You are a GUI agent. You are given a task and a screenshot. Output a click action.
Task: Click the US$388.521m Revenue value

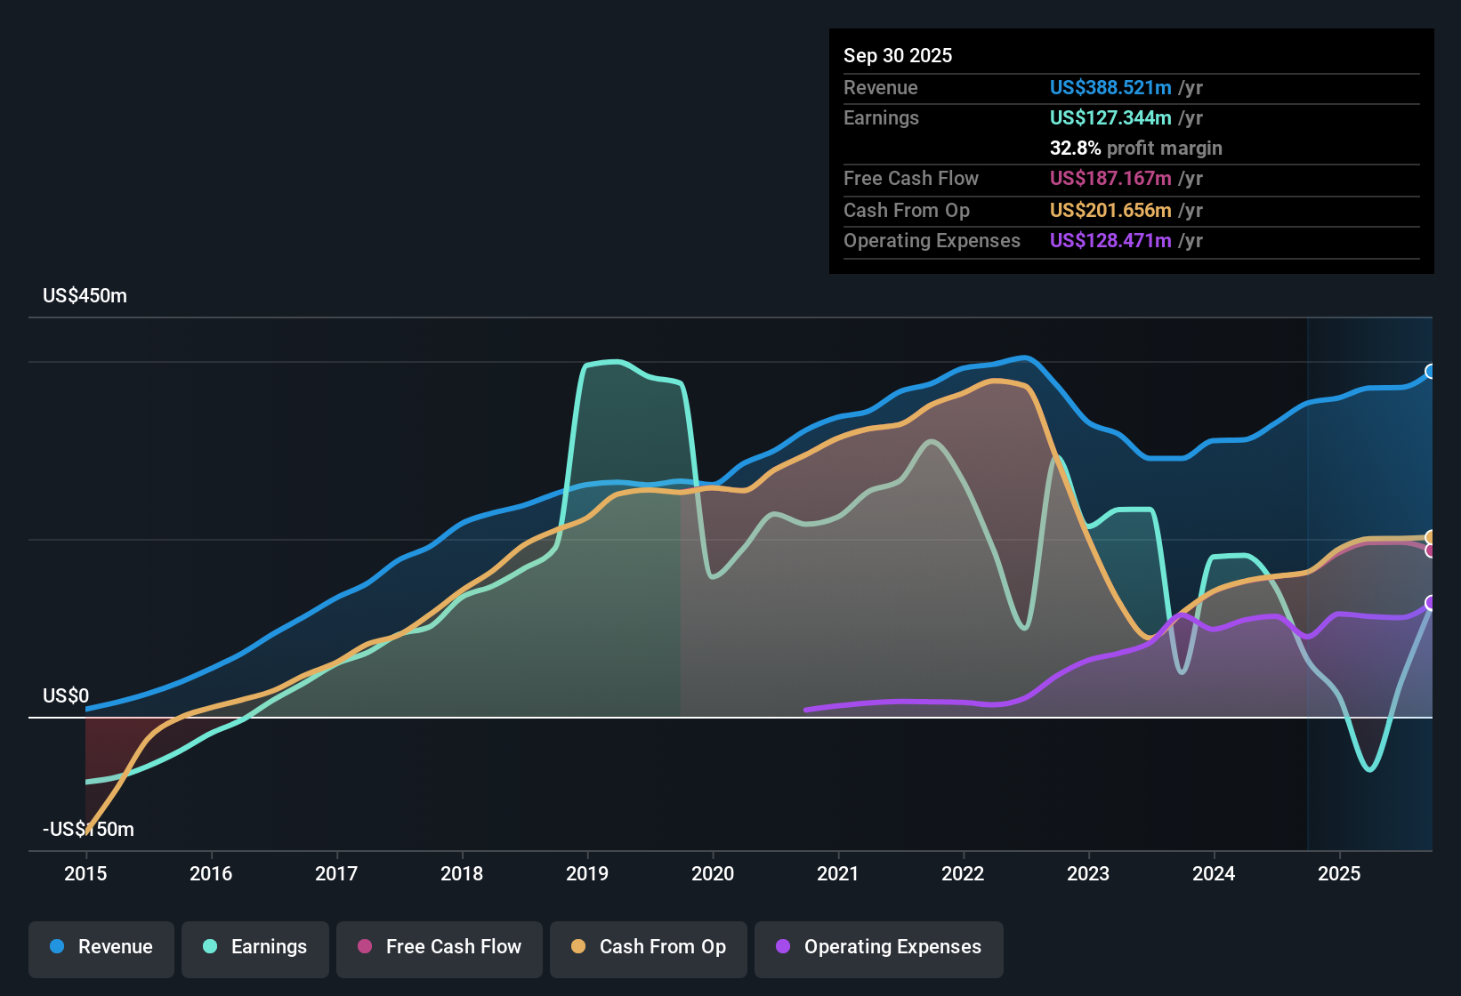click(1110, 88)
